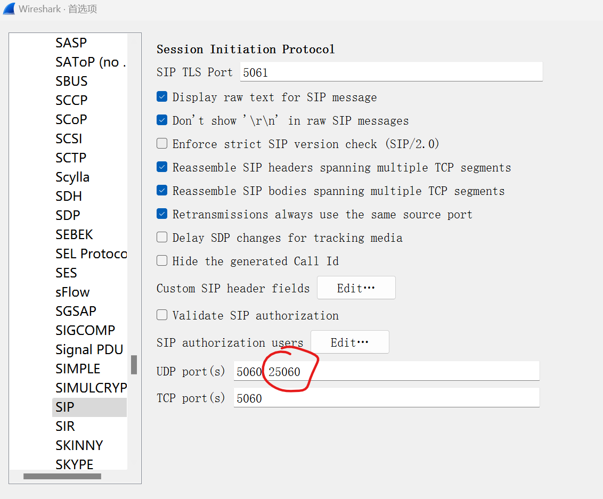Click the protocol list vertical scrollbar thumb
Viewport: 603px width, 499px height.
click(x=134, y=365)
